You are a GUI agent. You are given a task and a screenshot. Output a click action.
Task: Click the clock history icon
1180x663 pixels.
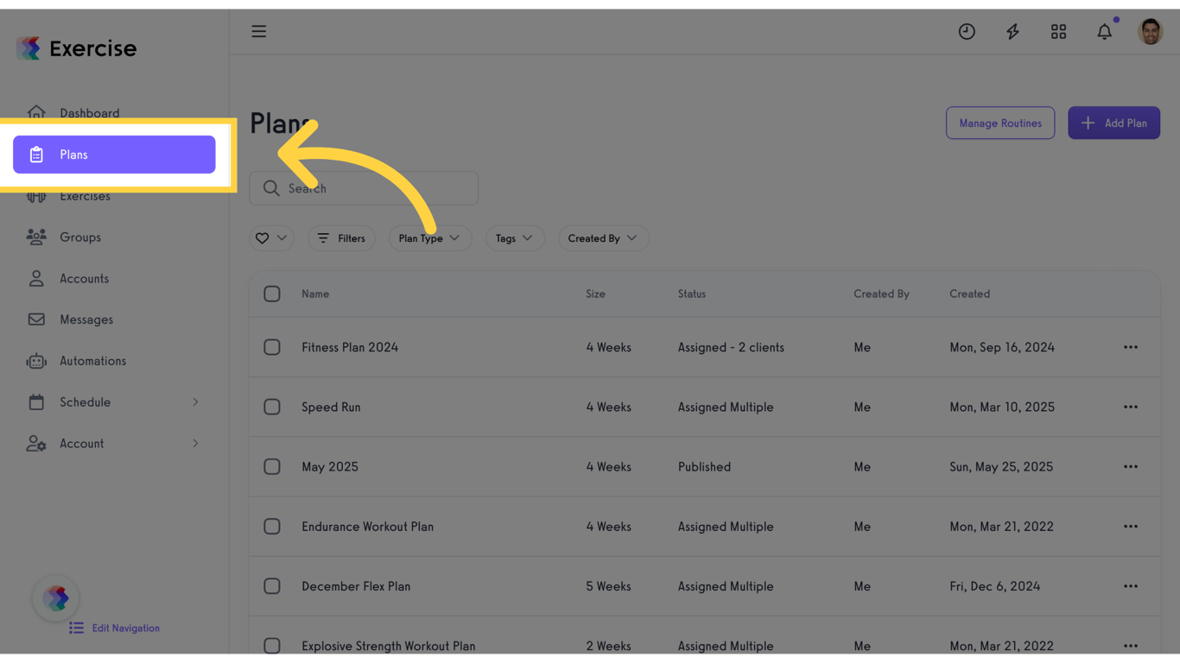[967, 32]
